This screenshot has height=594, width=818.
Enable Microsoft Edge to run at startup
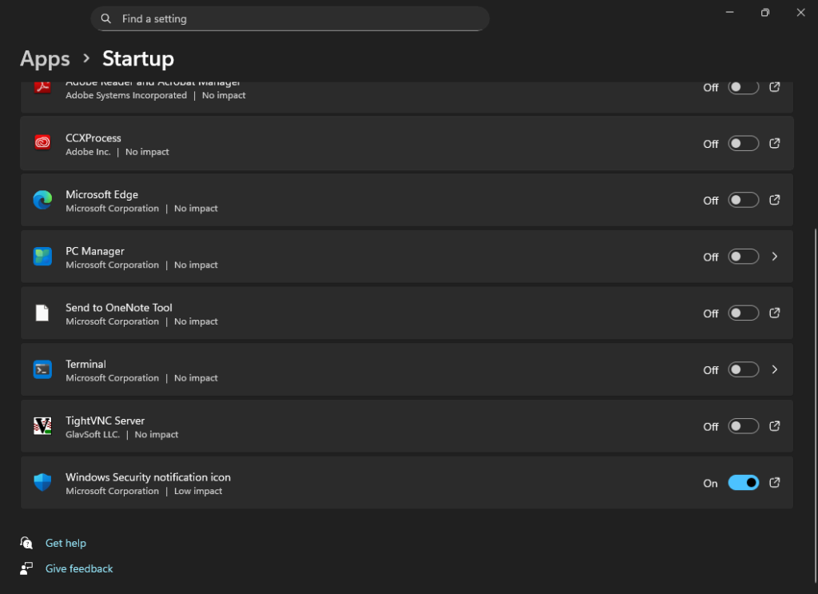click(743, 200)
